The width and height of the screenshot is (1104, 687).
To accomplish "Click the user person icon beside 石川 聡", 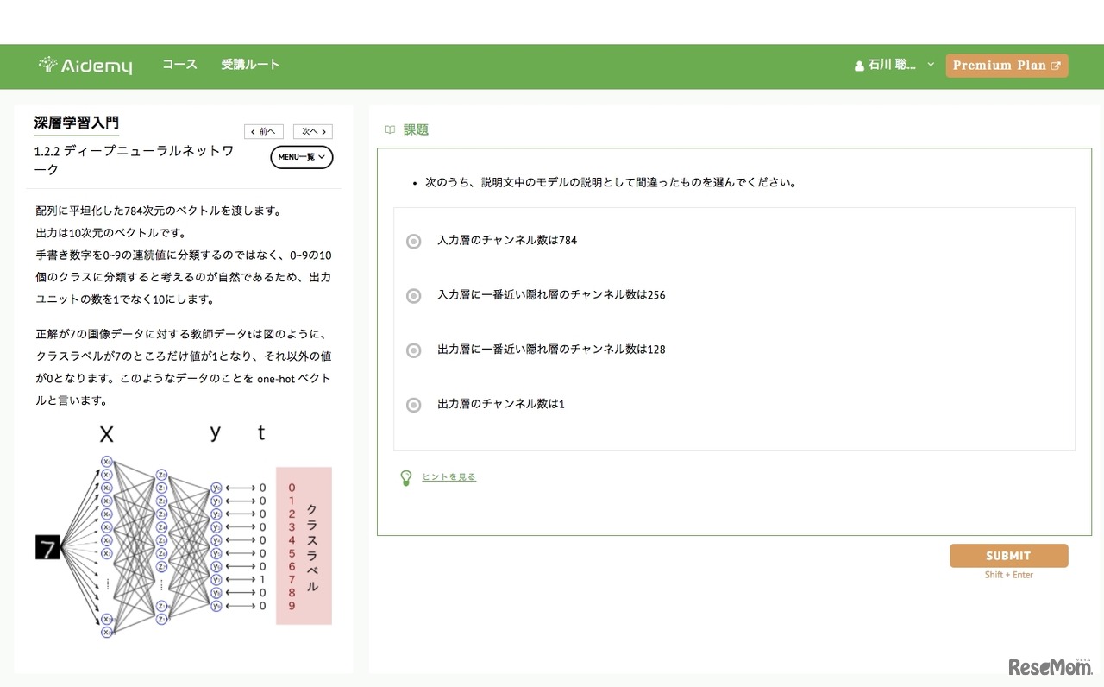I will pyautogui.click(x=859, y=65).
